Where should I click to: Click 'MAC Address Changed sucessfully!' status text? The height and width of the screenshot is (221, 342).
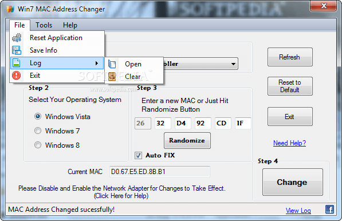[61, 210]
